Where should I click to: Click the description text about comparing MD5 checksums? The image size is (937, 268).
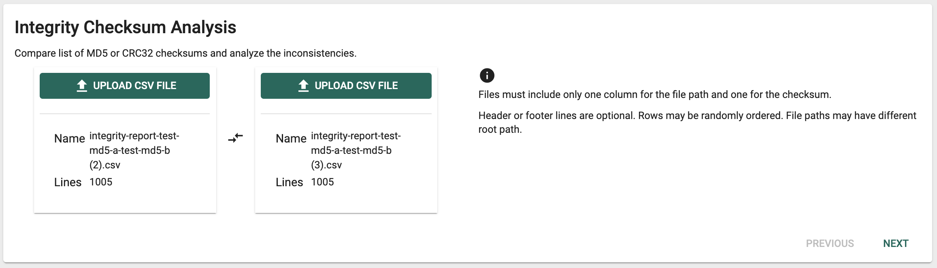coord(185,52)
